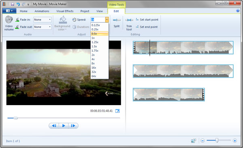
Task: Select 64x speed option
Action: [x=100, y=76]
